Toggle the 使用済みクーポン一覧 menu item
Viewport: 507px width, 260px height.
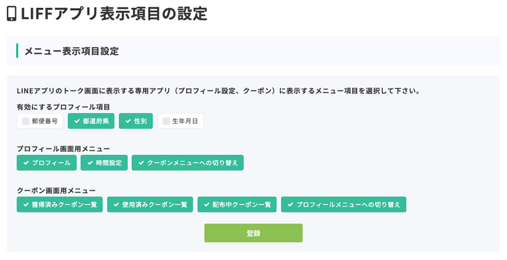(150, 205)
